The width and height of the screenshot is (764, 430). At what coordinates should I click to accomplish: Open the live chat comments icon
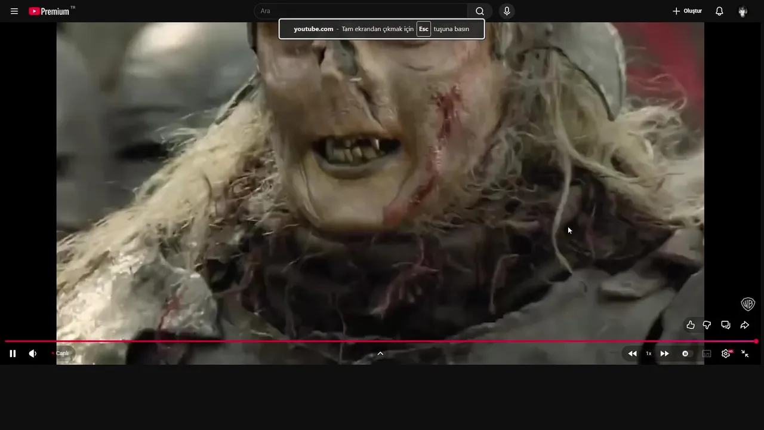(x=726, y=325)
